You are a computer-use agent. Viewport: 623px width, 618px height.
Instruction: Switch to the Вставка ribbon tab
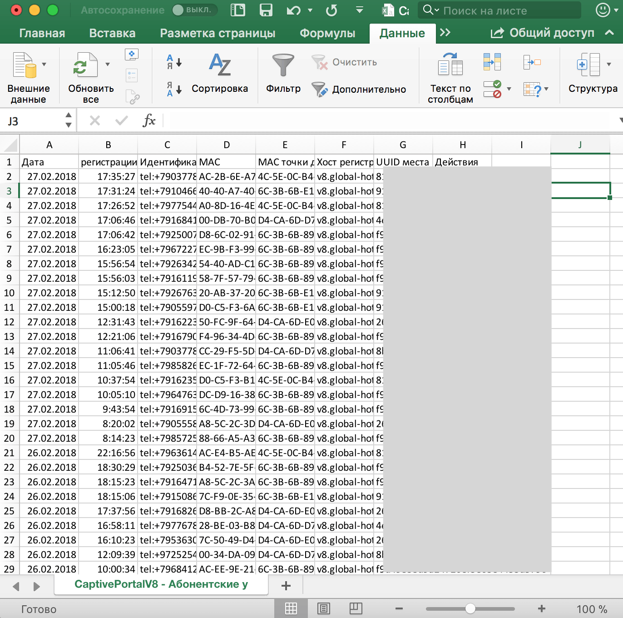click(x=112, y=33)
